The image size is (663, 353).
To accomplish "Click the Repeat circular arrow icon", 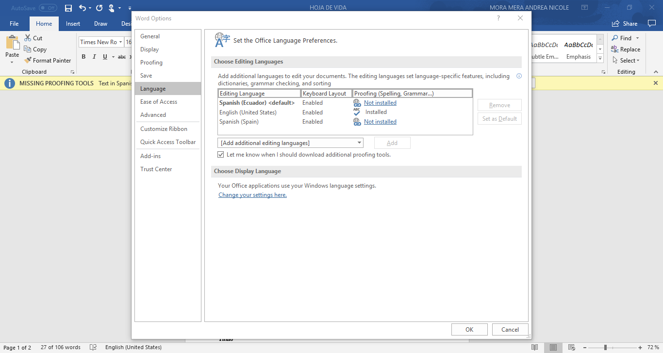I will (x=99, y=8).
